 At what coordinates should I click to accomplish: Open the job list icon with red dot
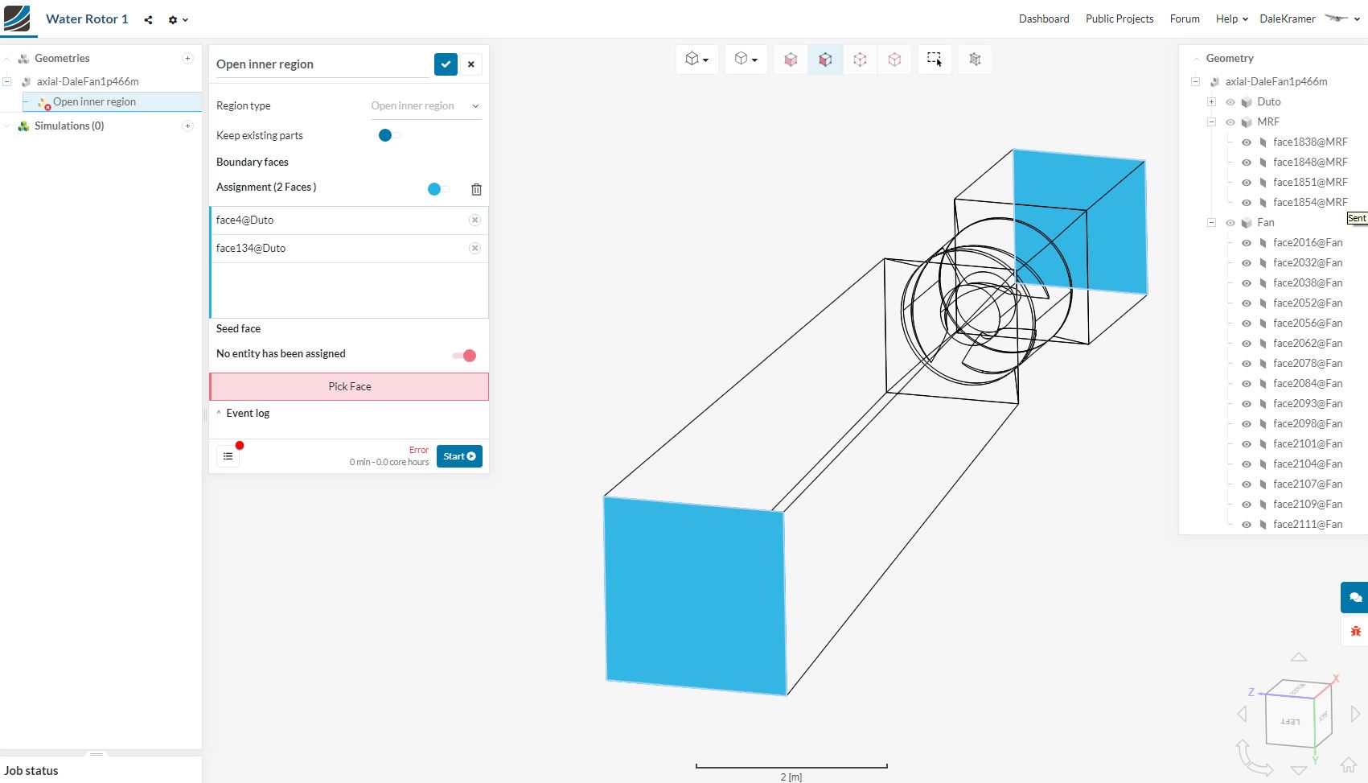click(228, 456)
